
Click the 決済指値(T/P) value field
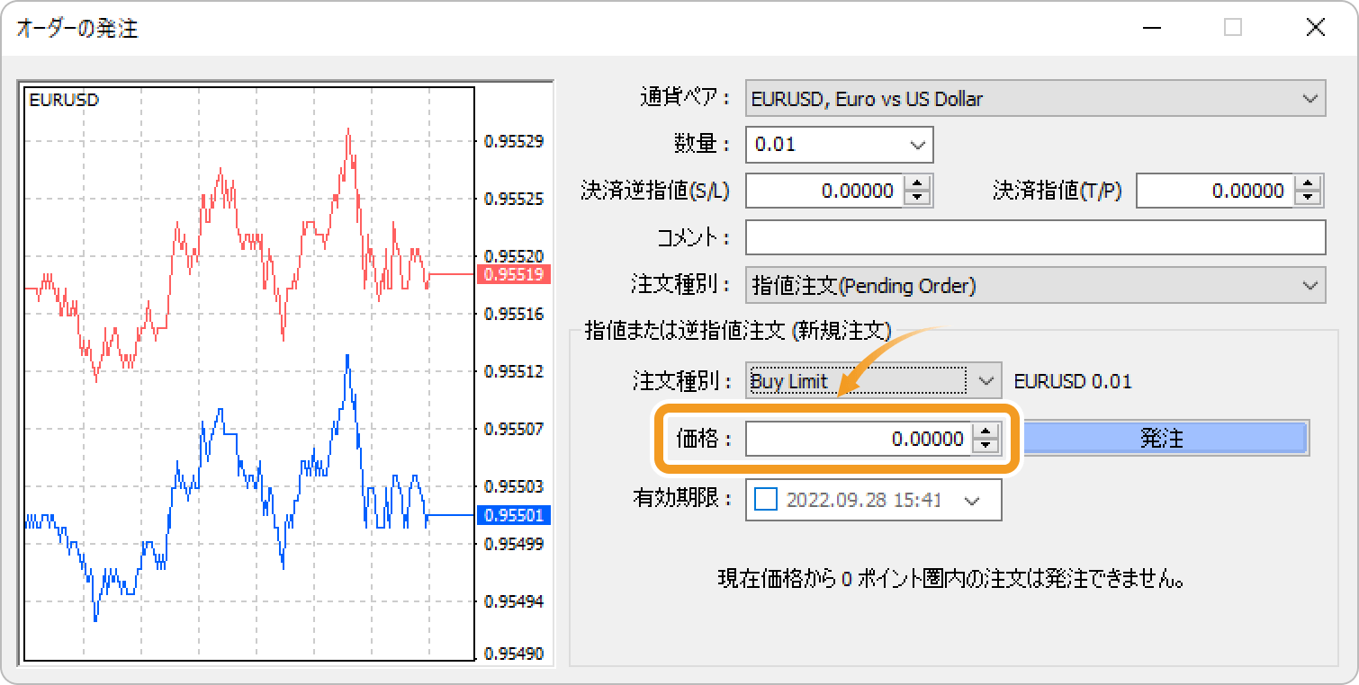pyautogui.click(x=1214, y=191)
